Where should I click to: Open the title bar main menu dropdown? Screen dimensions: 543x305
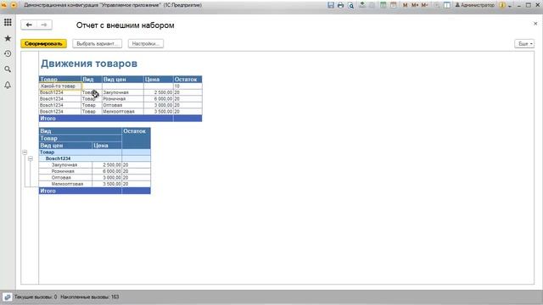pos(14,5)
